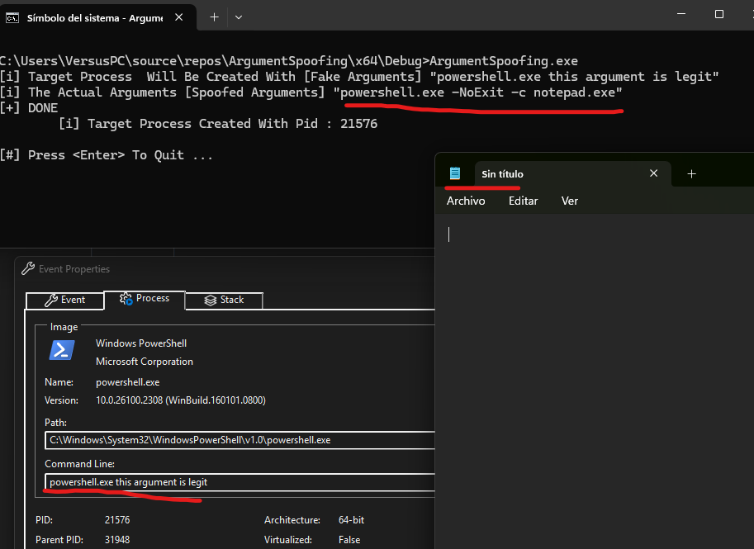Open the Ver menu in Notepad
The height and width of the screenshot is (549, 754).
click(569, 201)
